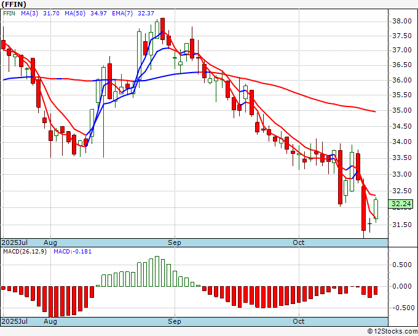Viewport: 418px width, 336px height.
Task: Click Aug on the price chart axis
Action: [x=50, y=242]
